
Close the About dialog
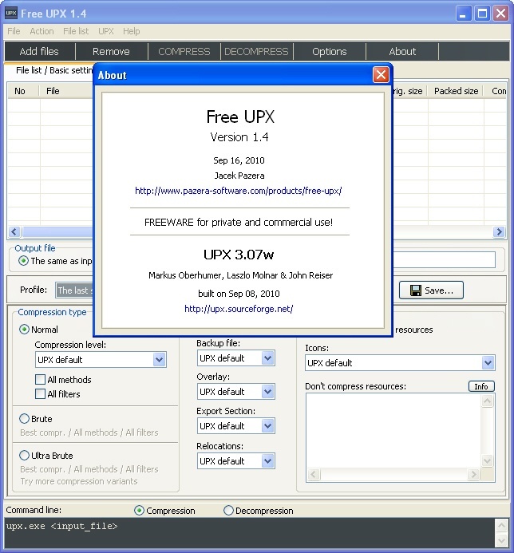pyautogui.click(x=381, y=75)
